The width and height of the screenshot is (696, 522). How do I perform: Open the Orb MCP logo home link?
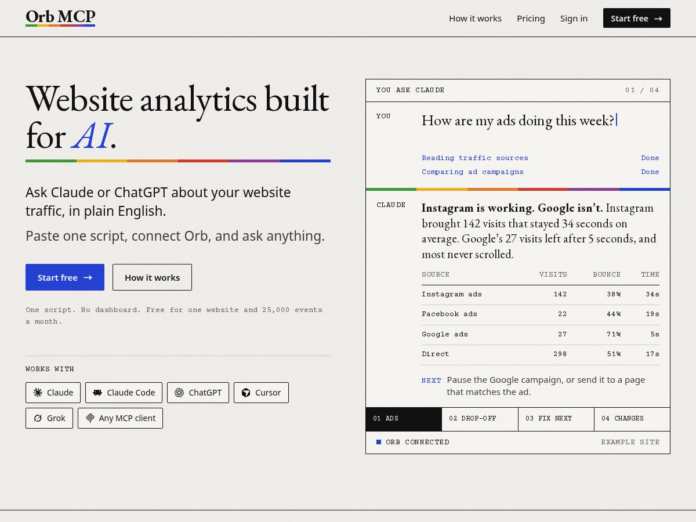[60, 17]
